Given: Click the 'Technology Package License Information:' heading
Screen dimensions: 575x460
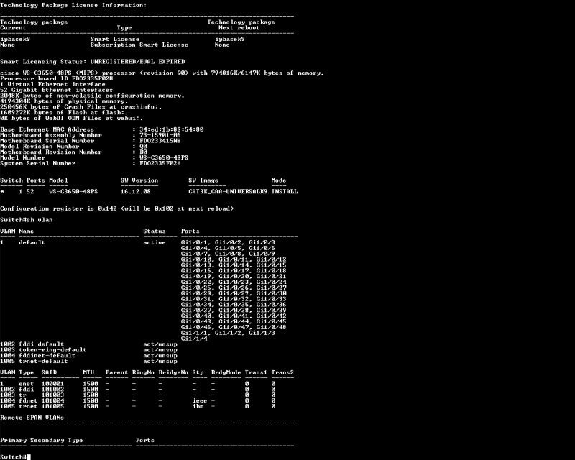Looking at the screenshot, I should click(73, 5).
